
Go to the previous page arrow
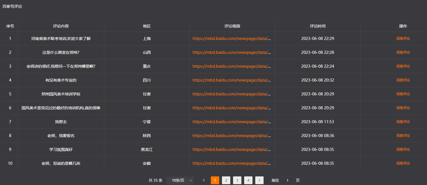coord(204,180)
